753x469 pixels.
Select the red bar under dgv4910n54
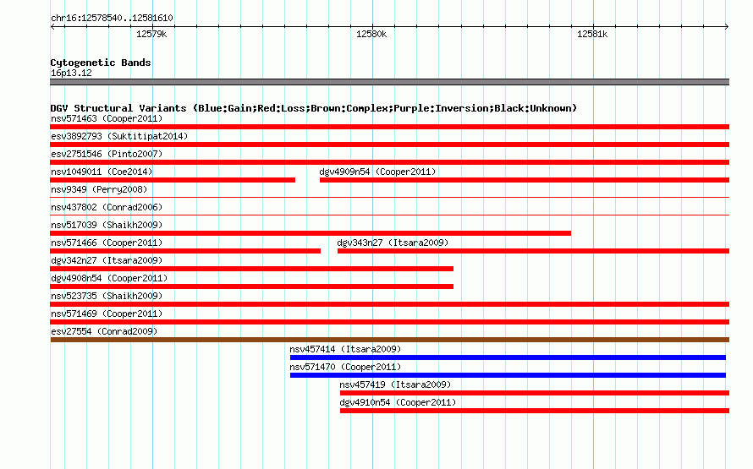(535, 411)
